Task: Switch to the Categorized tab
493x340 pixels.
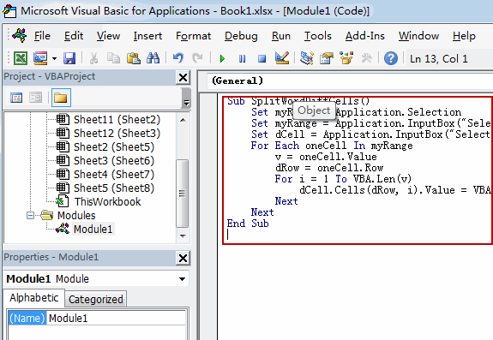Action: click(95, 299)
